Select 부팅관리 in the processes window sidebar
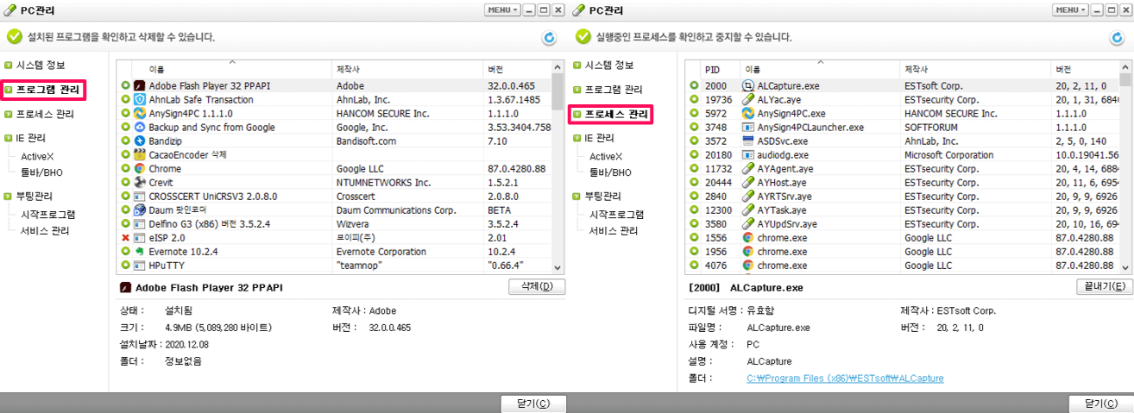The height and width of the screenshot is (413, 1134). click(x=603, y=196)
